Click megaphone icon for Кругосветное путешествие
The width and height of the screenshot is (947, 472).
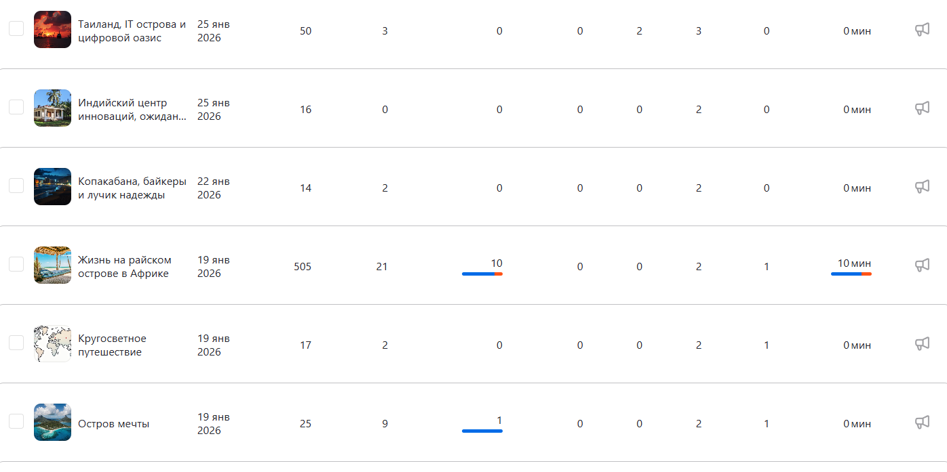coord(922,344)
